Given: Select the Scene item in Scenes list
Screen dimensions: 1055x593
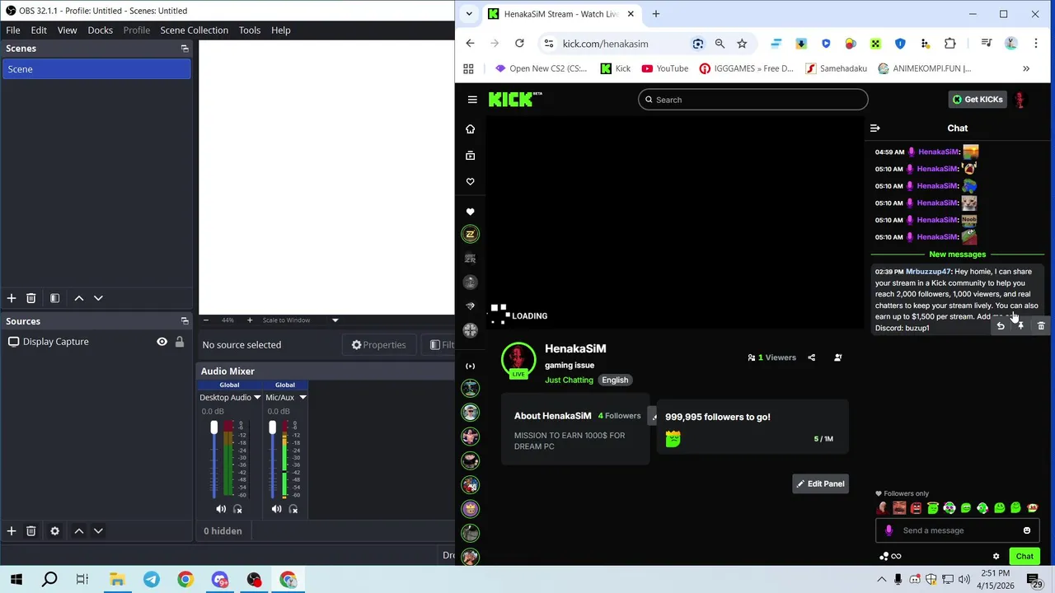Looking at the screenshot, I should pyautogui.click(x=96, y=69).
